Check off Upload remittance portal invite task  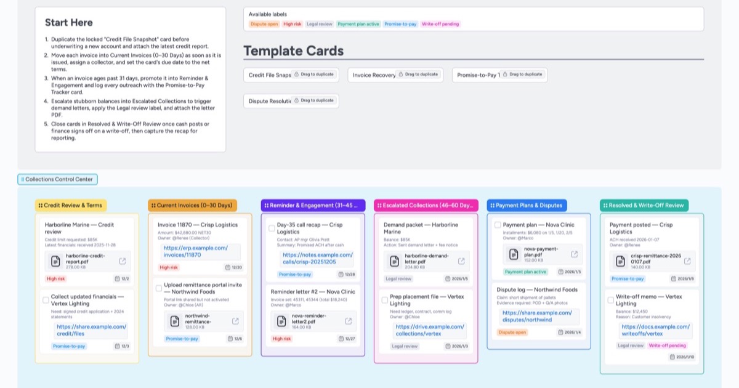[159, 288]
